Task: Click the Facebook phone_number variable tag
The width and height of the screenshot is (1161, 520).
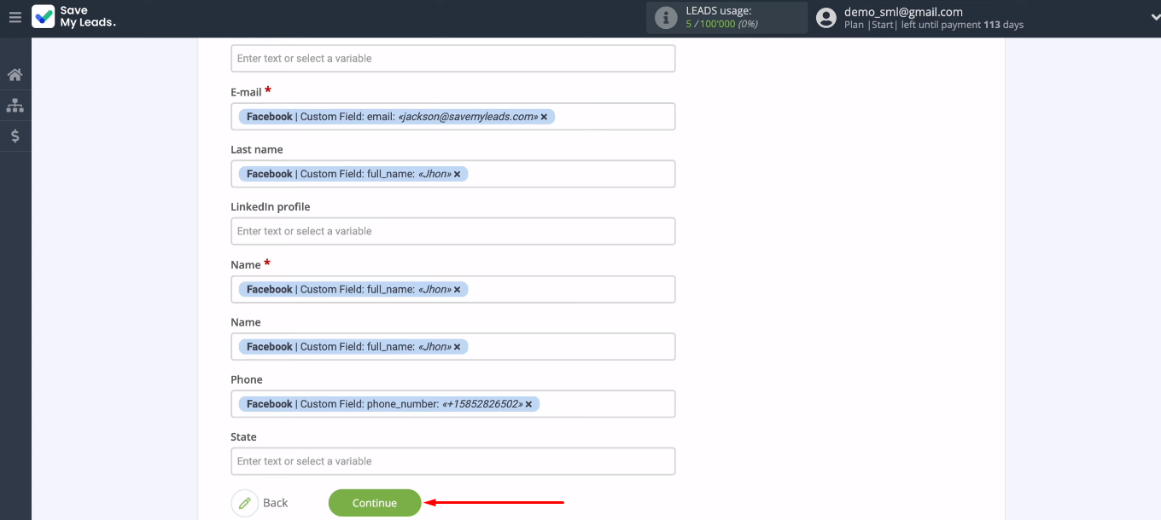Action: click(x=389, y=404)
